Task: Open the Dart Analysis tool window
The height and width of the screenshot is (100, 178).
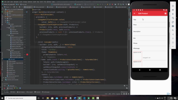Action: click(21, 92)
